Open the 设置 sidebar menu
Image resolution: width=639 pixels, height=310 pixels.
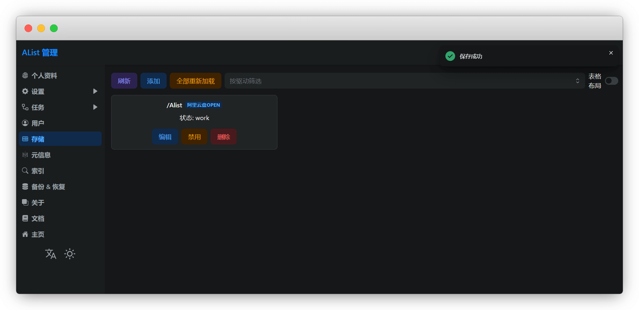coord(60,91)
